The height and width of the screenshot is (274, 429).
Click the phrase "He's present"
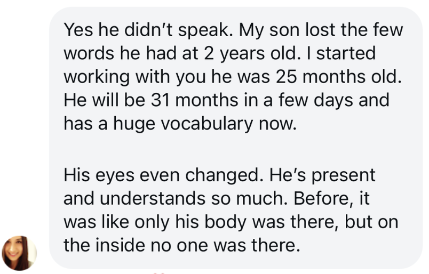[322, 175]
